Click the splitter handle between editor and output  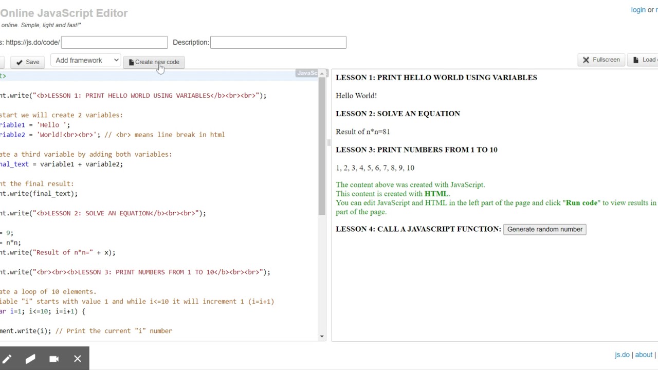(x=328, y=143)
